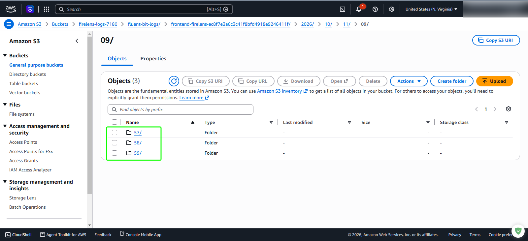Click the Create folder button
The width and height of the screenshot is (528, 241).
(452, 81)
